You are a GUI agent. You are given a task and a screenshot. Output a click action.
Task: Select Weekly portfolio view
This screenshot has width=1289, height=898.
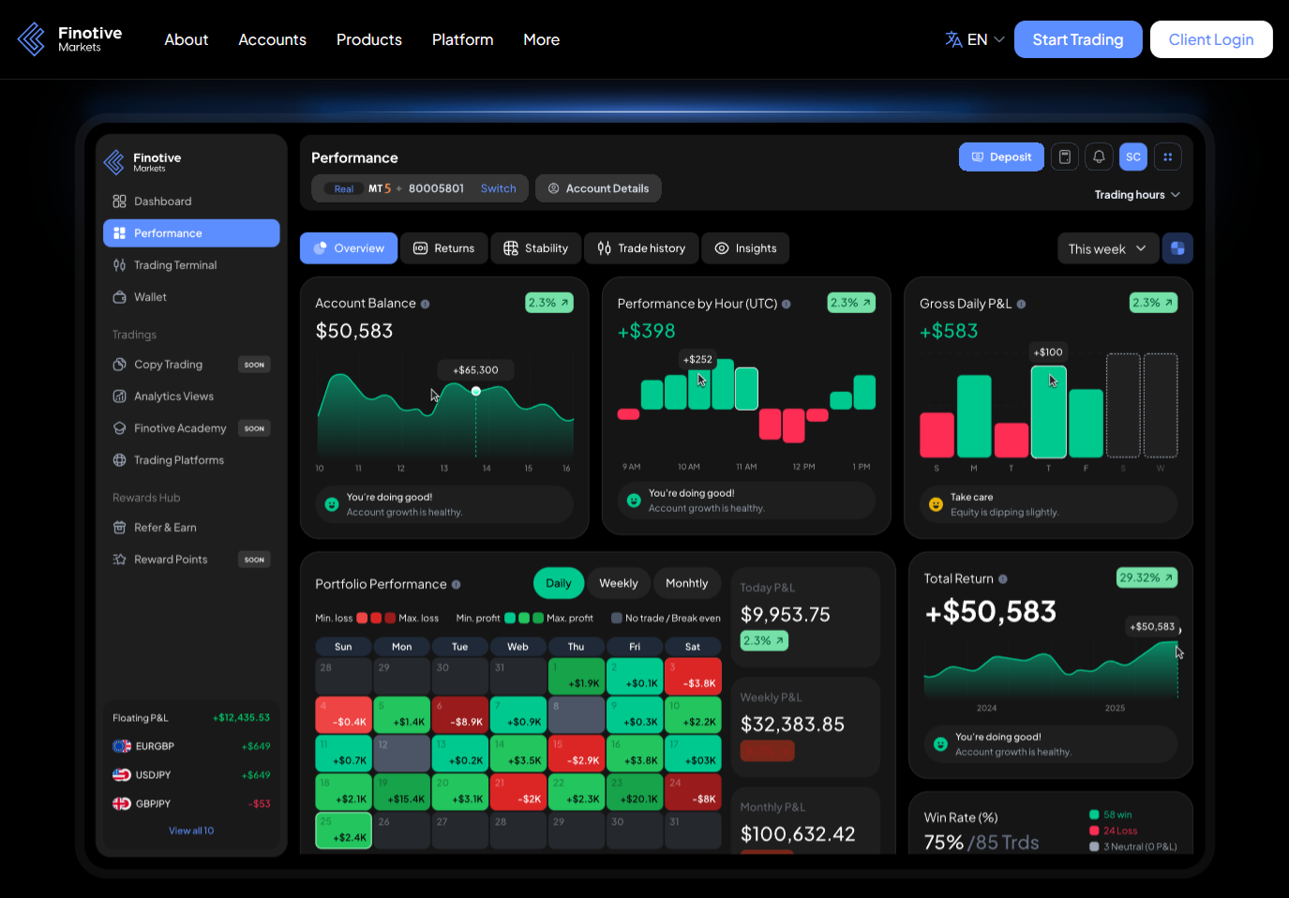(x=619, y=583)
